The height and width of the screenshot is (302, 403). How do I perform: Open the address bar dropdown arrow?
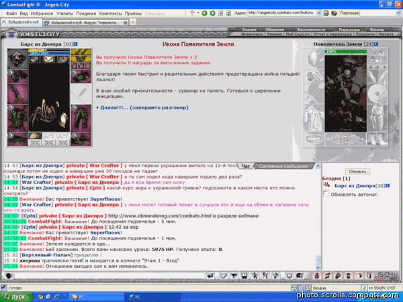(318, 13)
